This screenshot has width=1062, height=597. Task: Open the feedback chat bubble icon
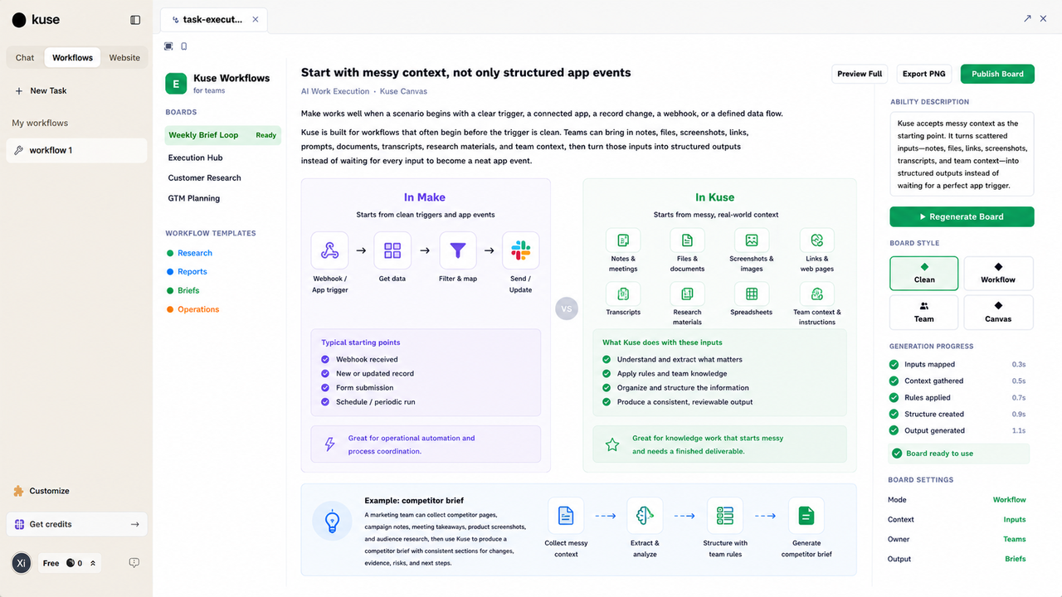pos(134,563)
